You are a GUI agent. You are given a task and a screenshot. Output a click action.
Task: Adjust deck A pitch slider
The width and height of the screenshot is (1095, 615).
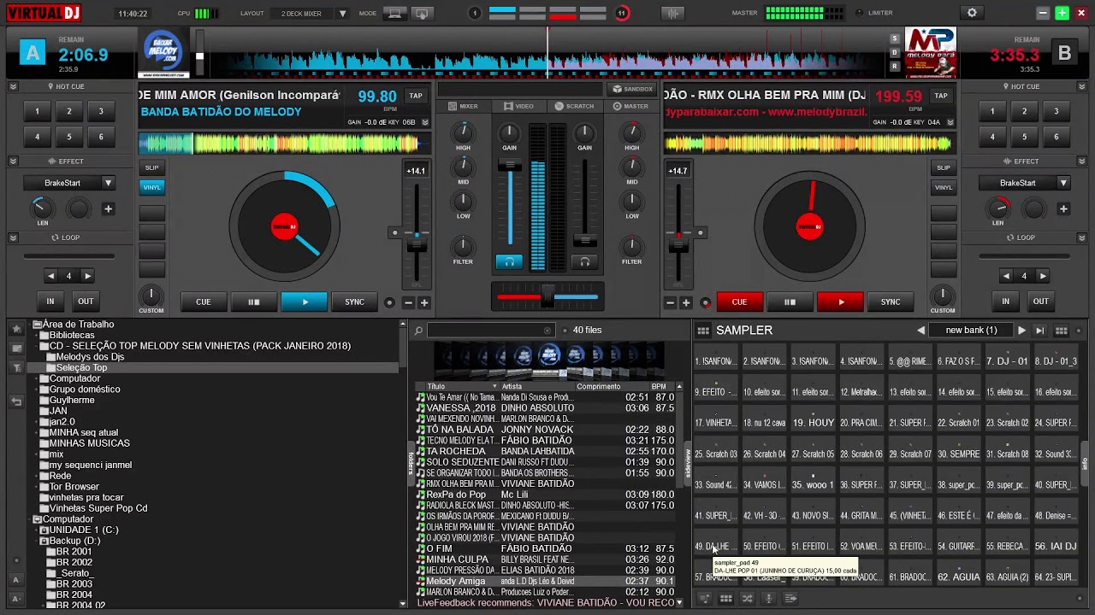click(x=417, y=243)
